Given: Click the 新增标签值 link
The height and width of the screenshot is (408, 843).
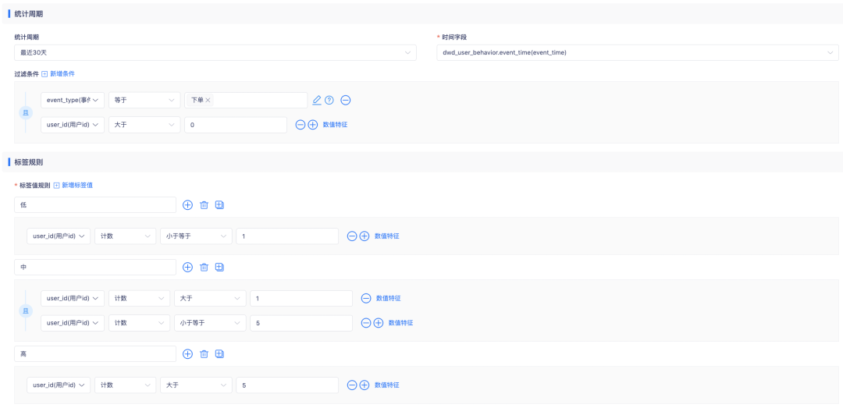Looking at the screenshot, I should (x=77, y=185).
